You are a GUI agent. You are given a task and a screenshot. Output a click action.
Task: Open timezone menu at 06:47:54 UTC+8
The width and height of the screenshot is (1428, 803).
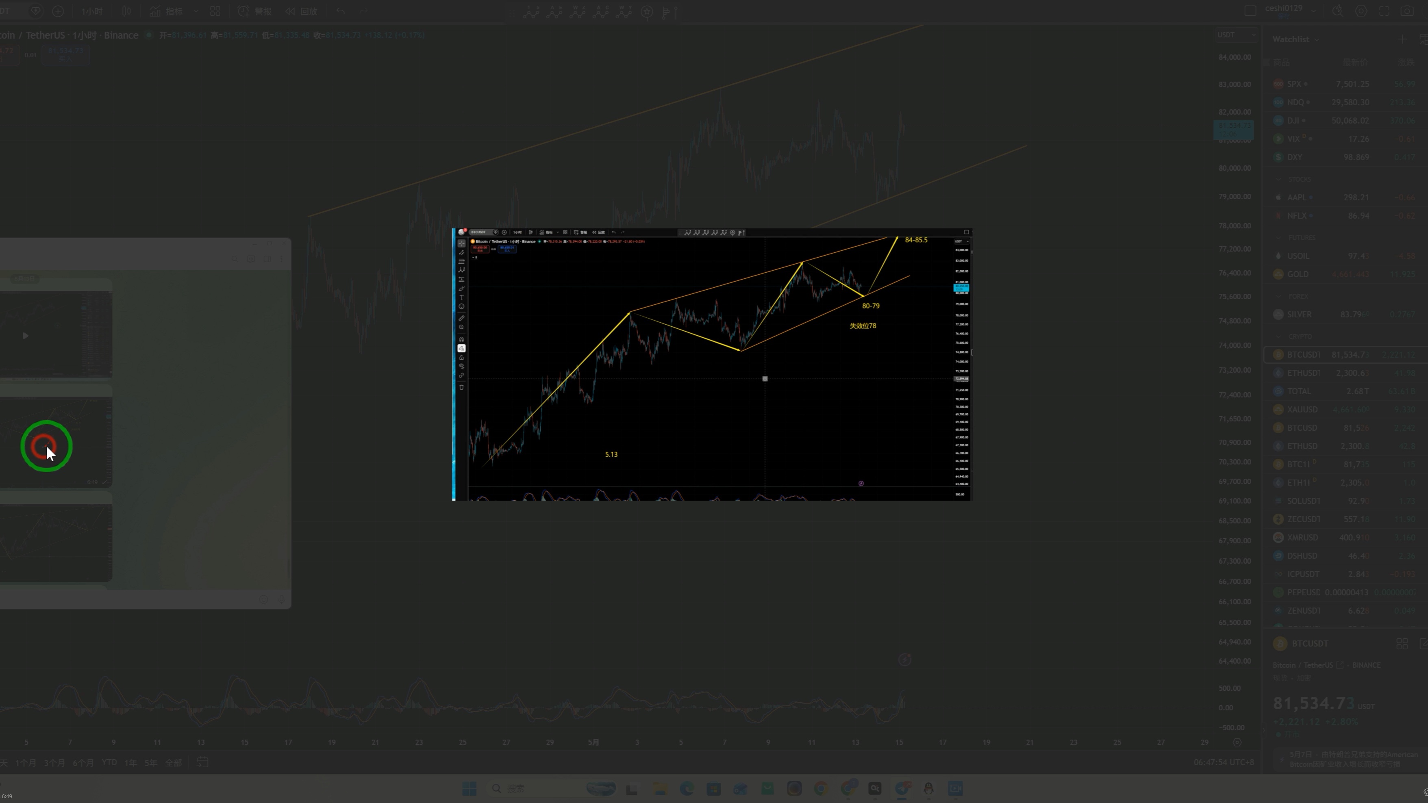pos(1224,762)
